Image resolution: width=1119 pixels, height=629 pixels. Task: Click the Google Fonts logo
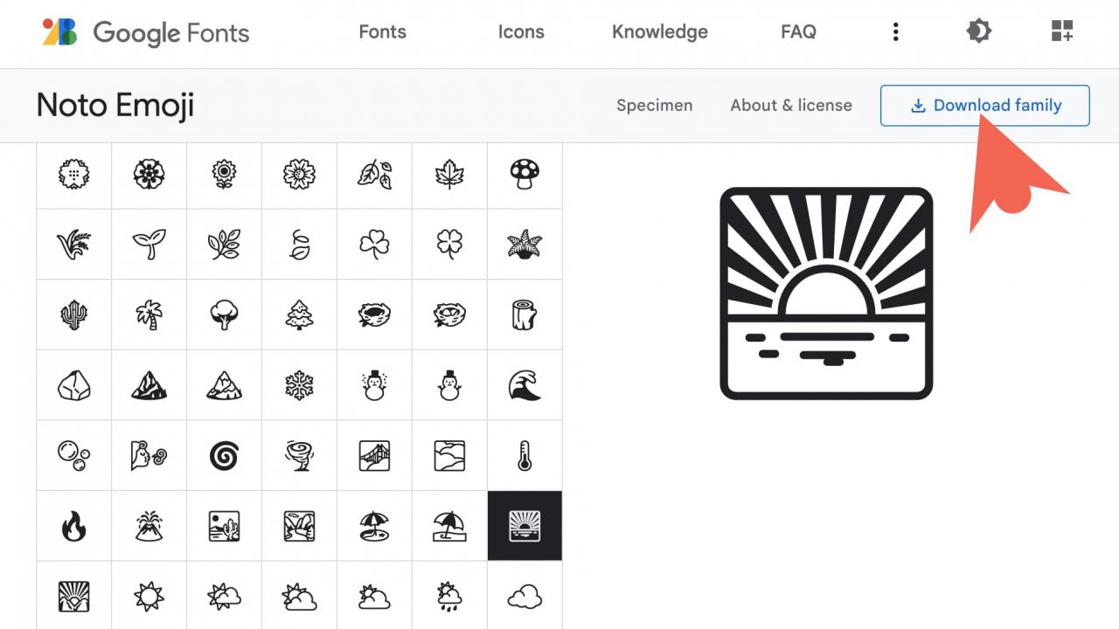146,33
